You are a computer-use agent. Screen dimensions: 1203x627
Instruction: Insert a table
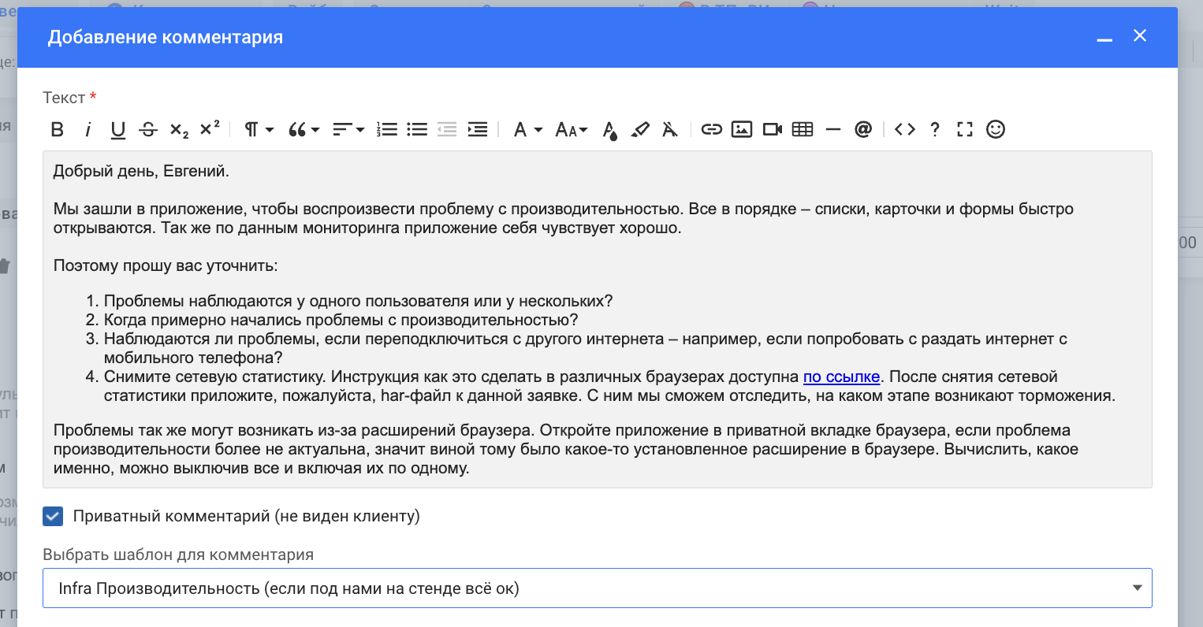click(x=803, y=129)
